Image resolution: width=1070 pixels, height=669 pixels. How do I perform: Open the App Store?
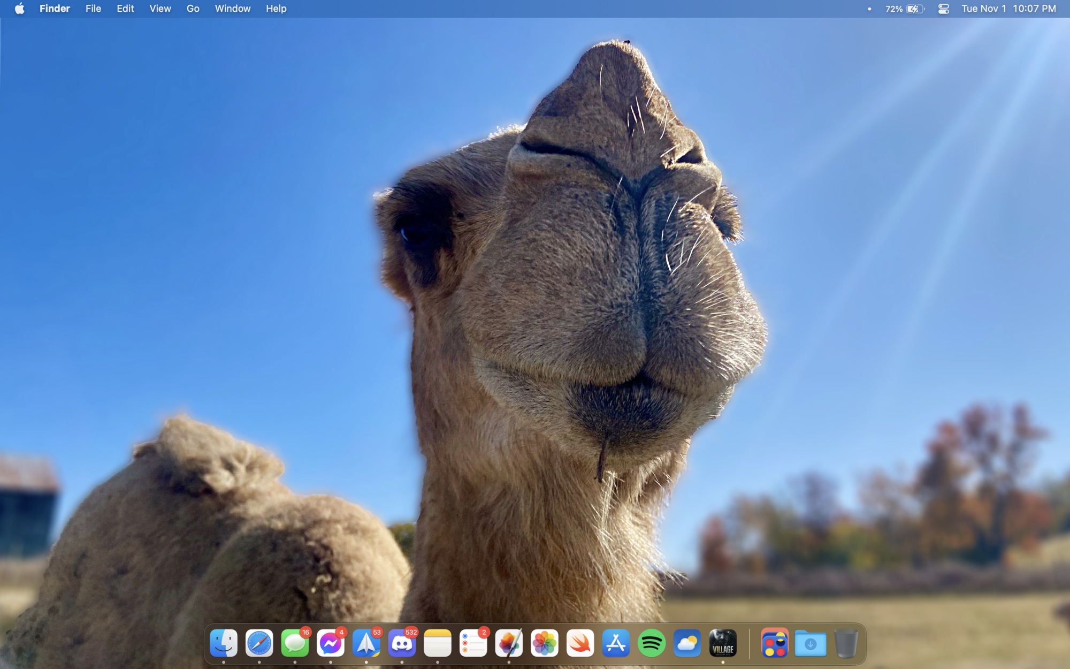click(x=616, y=643)
